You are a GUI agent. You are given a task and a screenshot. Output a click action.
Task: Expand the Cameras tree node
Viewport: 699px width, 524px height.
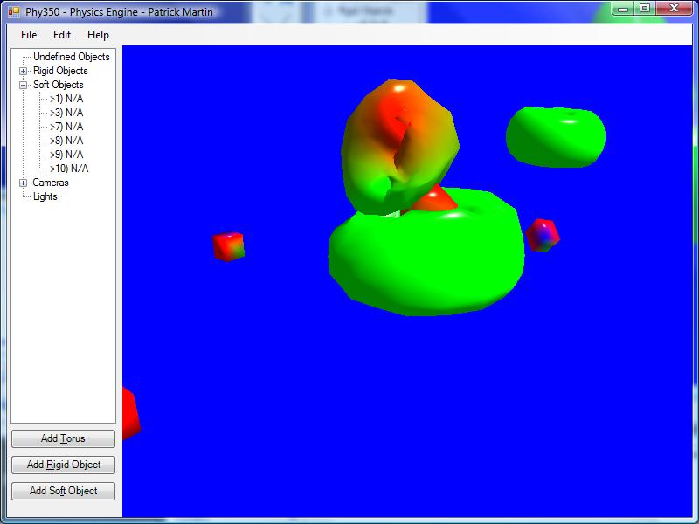point(24,183)
